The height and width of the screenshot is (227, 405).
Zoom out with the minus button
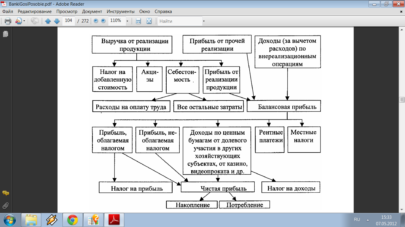tap(96, 21)
